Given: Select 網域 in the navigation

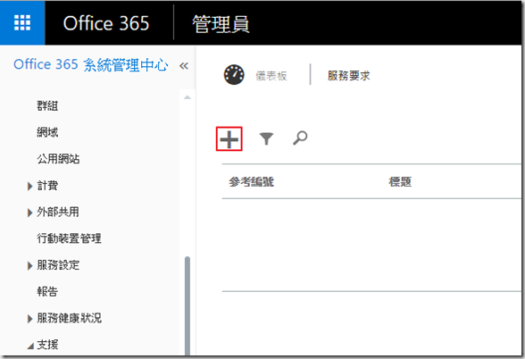Looking at the screenshot, I should tap(47, 132).
